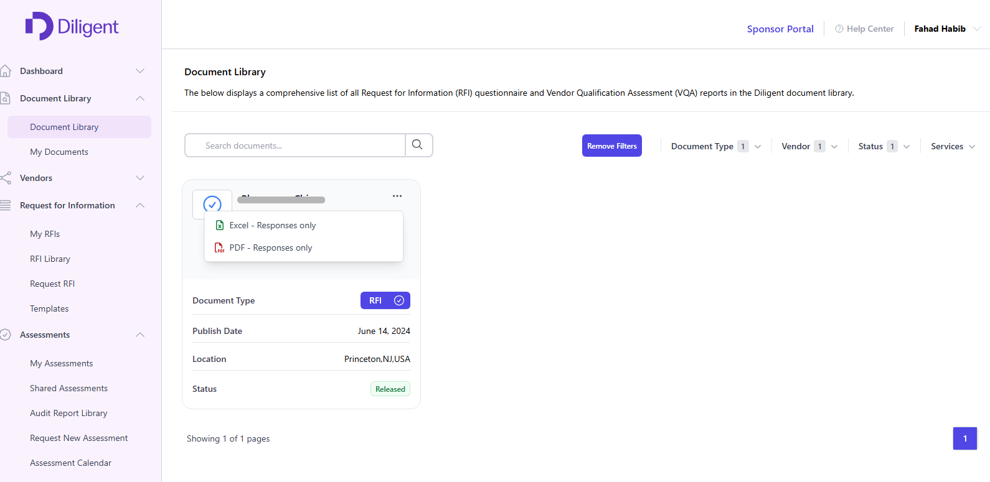The image size is (990, 482).
Task: Open Request RFI page
Action: pos(52,284)
